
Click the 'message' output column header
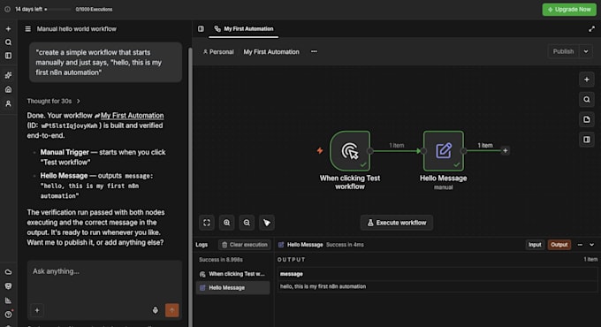point(292,274)
